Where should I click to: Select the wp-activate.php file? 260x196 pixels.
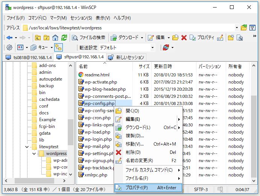100,82
